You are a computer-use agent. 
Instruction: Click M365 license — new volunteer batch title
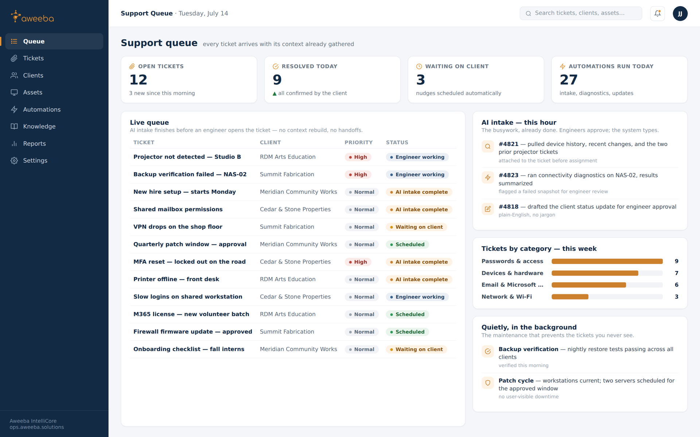point(191,314)
